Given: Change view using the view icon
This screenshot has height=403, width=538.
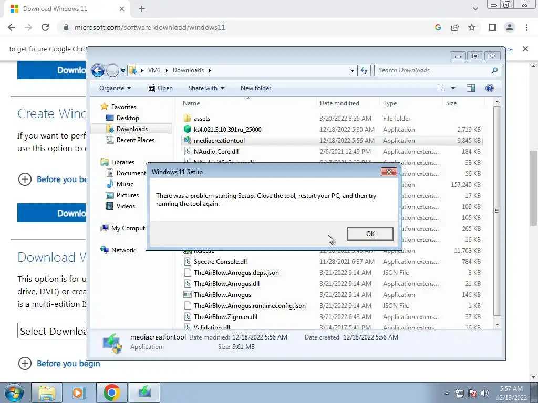Looking at the screenshot, I should click(441, 88).
